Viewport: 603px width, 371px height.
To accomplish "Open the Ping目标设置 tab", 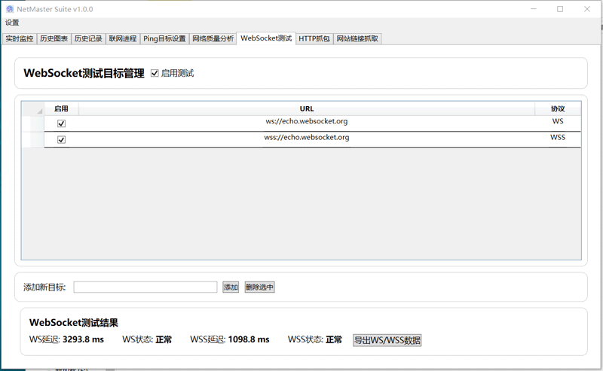I will [164, 38].
